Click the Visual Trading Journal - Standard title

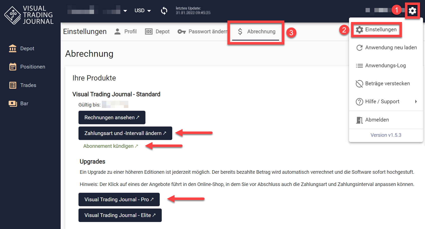[116, 94]
